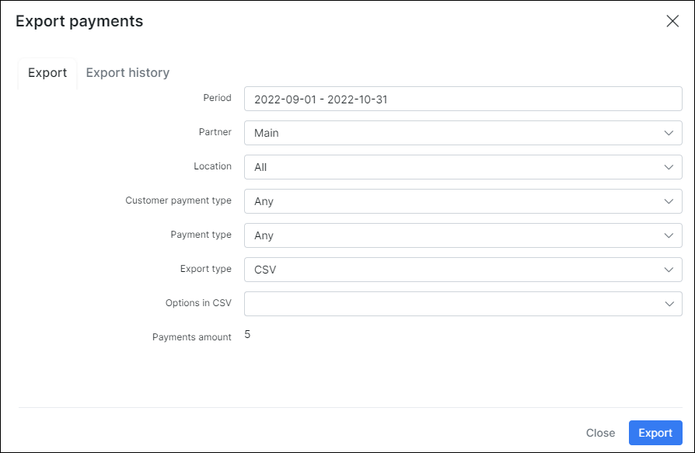695x453 pixels.
Task: Click the Options in CSV label
Action: click(x=198, y=303)
